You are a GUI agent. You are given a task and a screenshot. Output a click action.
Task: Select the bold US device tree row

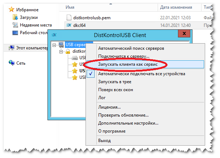point(82,71)
